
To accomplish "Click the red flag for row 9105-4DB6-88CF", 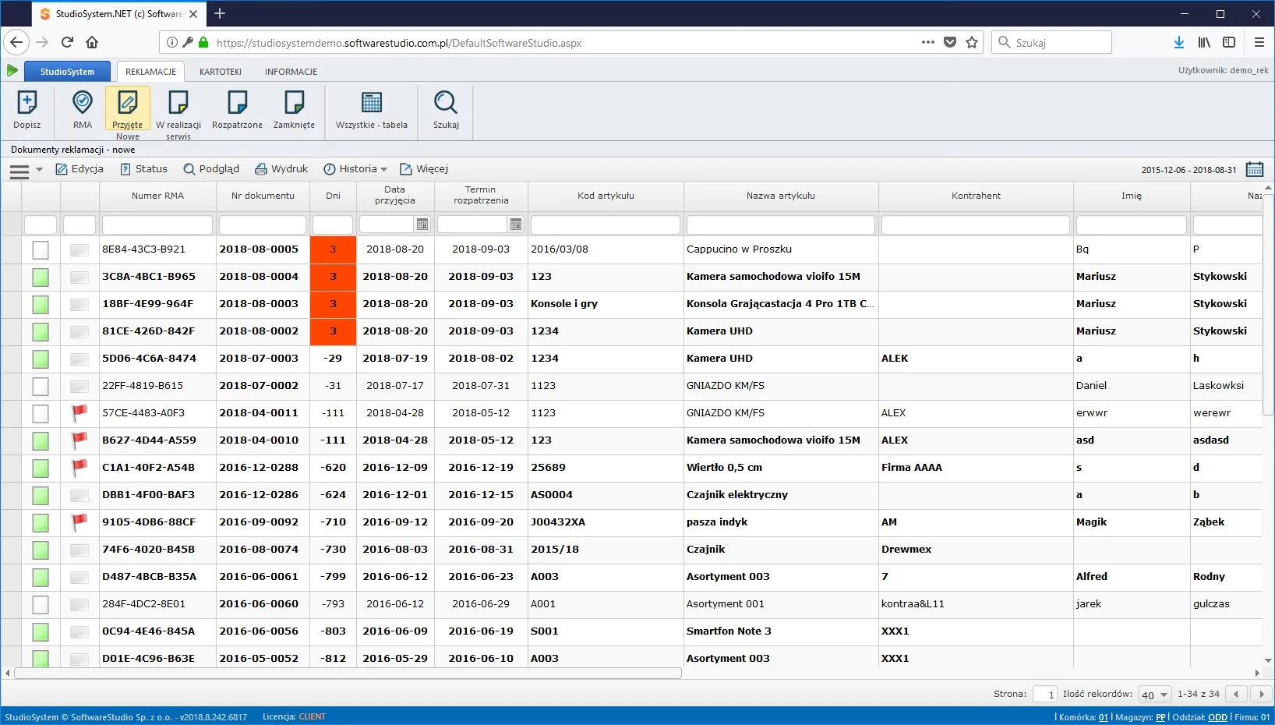I will (79, 522).
